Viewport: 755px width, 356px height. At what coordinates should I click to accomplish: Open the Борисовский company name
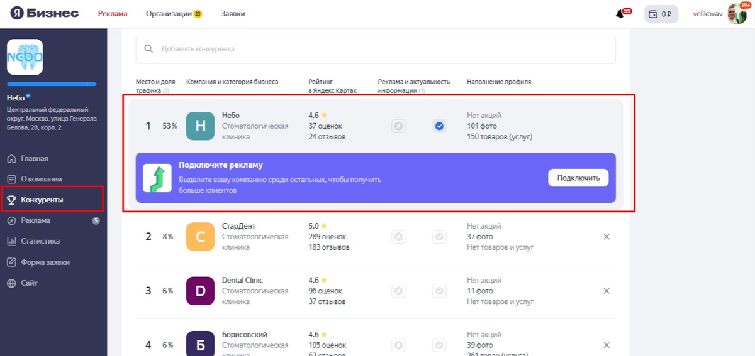(245, 335)
